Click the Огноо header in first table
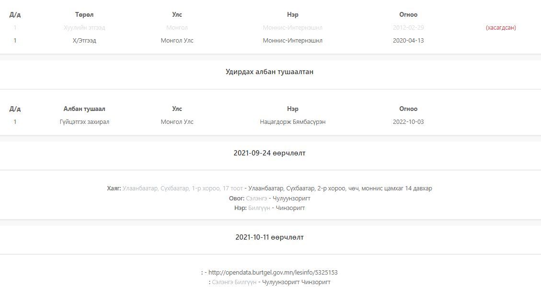The width and height of the screenshot is (541, 287). 408,14
